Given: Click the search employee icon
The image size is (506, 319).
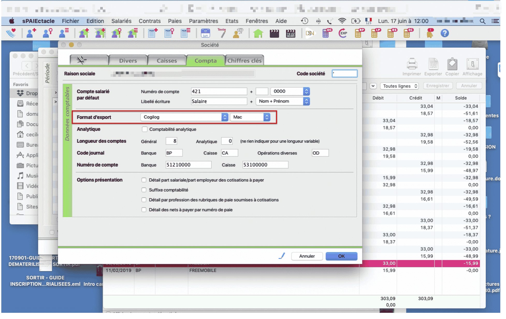Looking at the screenshot, I should pyautogui.click(x=48, y=33).
